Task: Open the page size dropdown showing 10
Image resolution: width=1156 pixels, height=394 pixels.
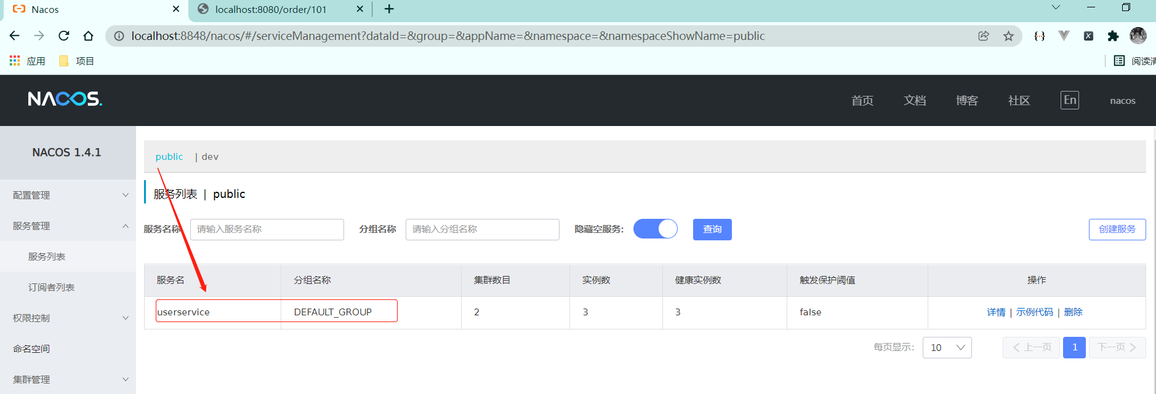Action: pos(947,347)
